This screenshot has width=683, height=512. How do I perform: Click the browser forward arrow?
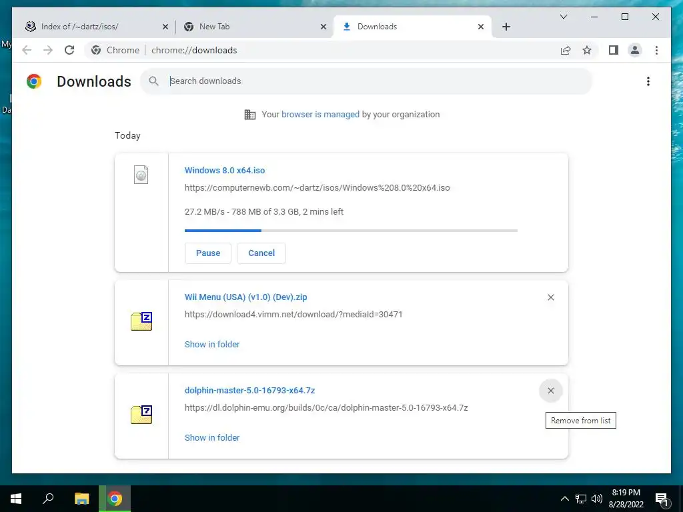pos(48,50)
